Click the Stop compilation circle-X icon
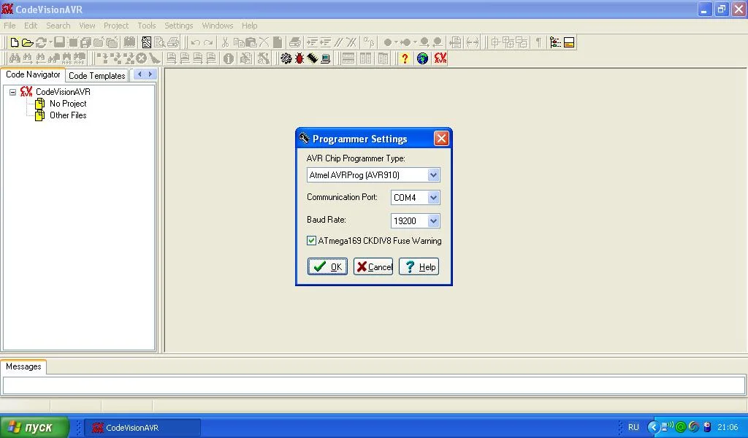Screen dimensions: 748x438 (142, 58)
